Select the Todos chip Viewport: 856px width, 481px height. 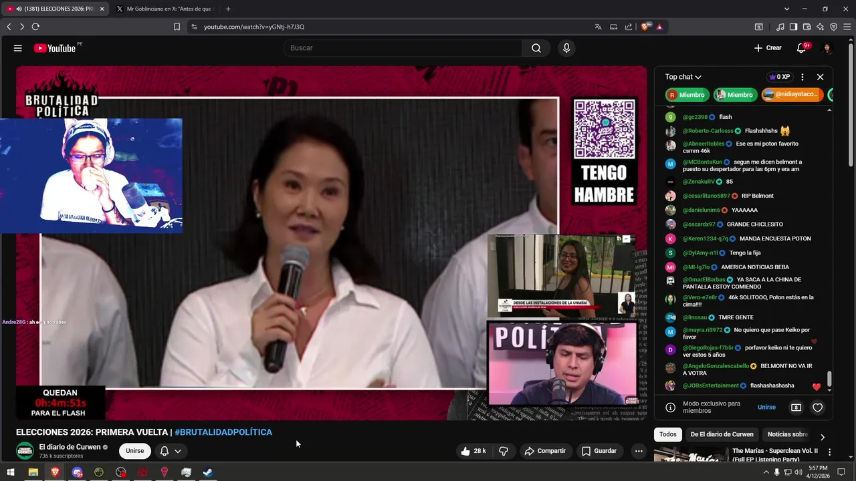[667, 434]
